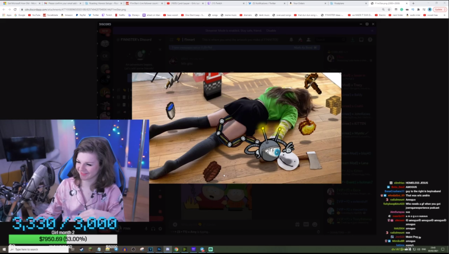
Task: Open Discord from the taskbar
Action: 167,249
